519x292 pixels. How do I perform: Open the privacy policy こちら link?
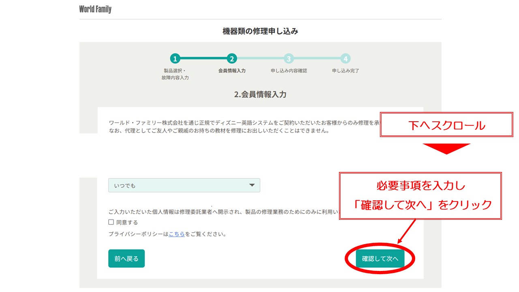177,234
